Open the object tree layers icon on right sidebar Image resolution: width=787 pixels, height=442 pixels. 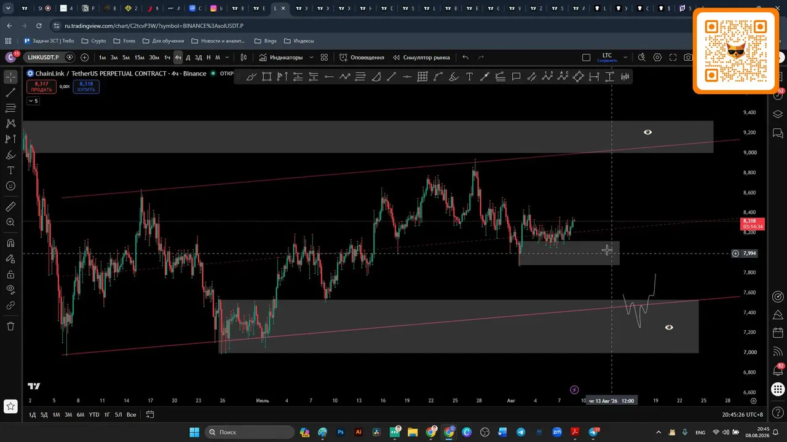click(x=777, y=114)
